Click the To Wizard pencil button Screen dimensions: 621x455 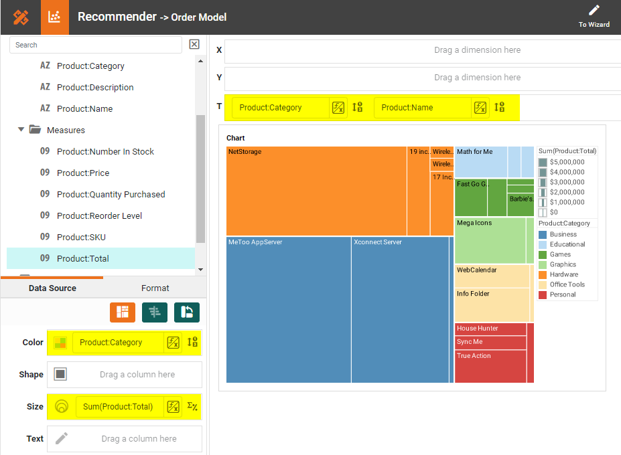click(594, 17)
